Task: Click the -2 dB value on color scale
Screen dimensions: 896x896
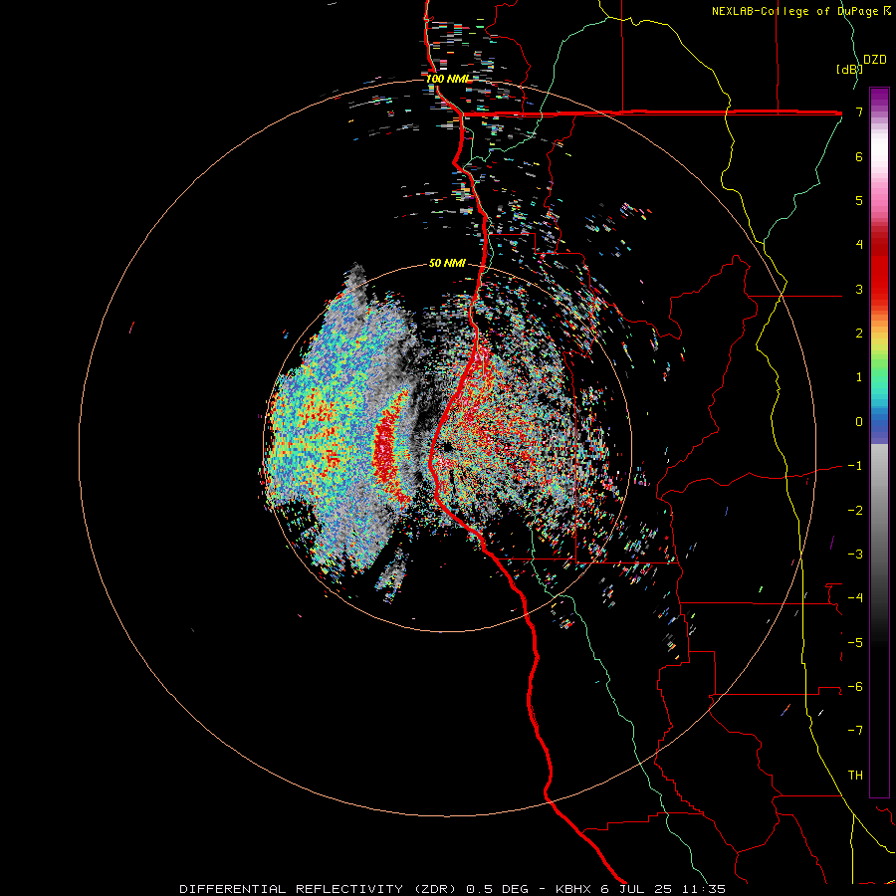Action: click(855, 510)
